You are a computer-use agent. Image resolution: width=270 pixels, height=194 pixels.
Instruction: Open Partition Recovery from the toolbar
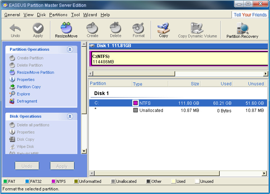[242, 30]
